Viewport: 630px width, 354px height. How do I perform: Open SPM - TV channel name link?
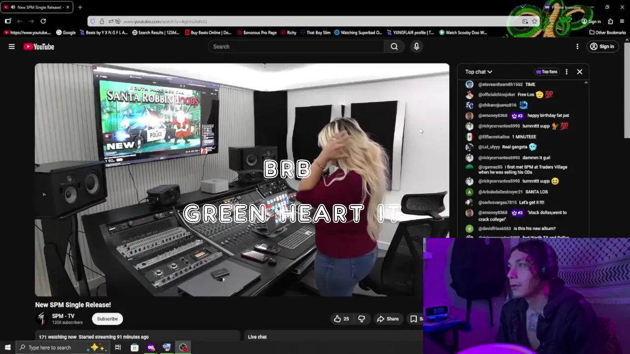point(63,316)
